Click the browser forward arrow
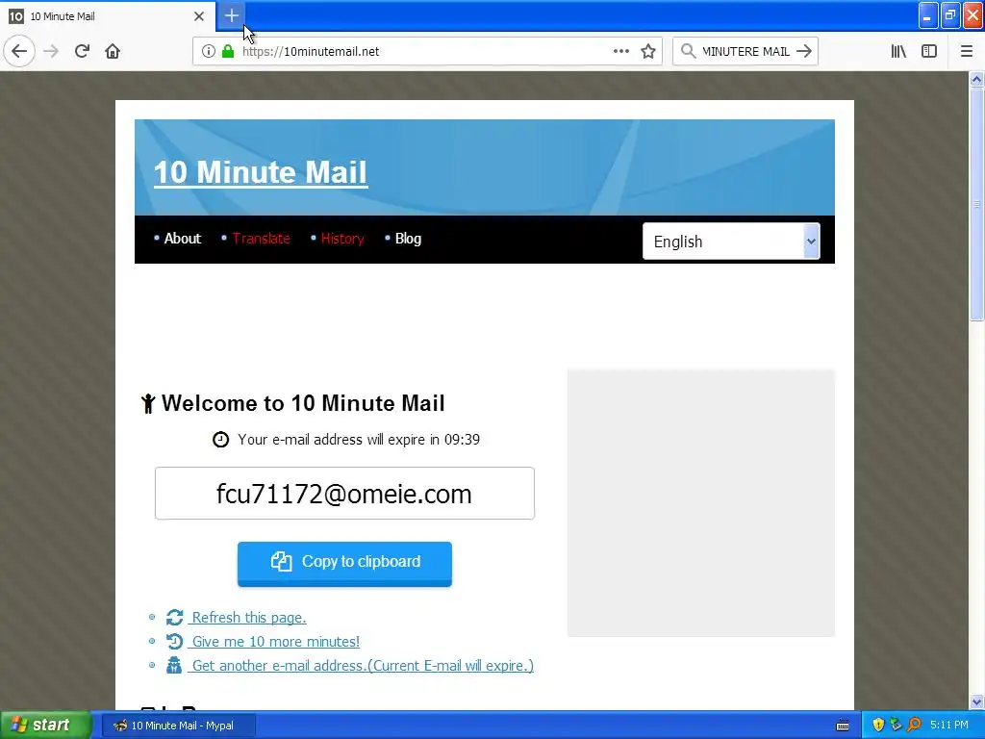985x739 pixels. (51, 51)
